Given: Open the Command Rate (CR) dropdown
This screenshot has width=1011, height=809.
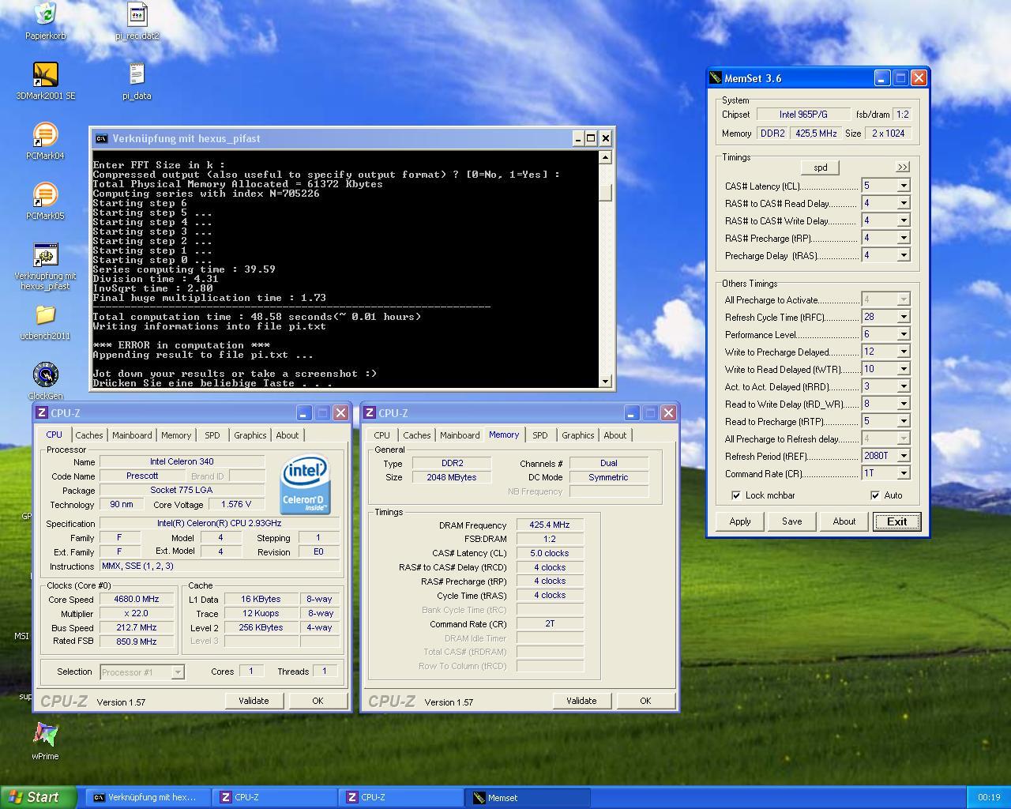Looking at the screenshot, I should pyautogui.click(x=904, y=473).
